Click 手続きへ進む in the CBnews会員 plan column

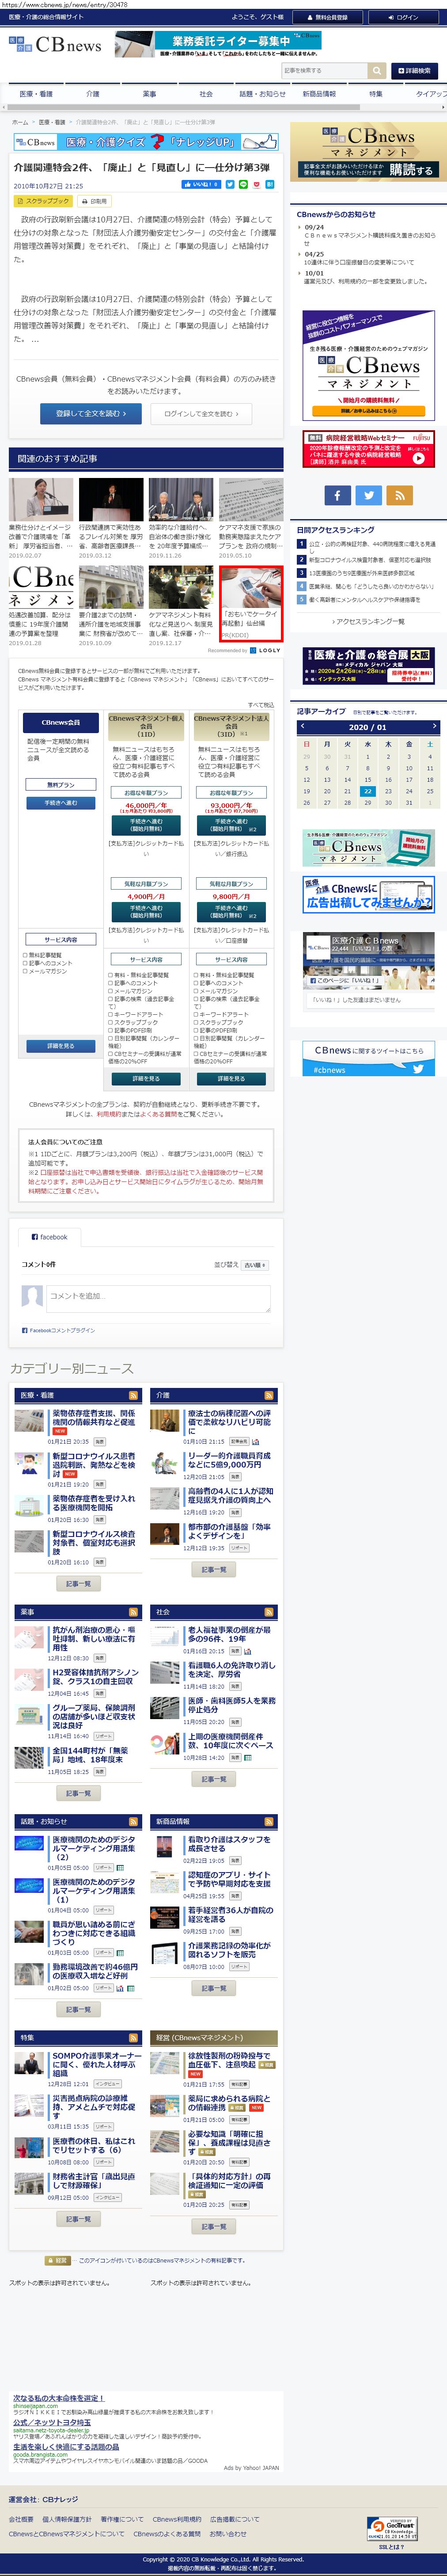tap(60, 803)
